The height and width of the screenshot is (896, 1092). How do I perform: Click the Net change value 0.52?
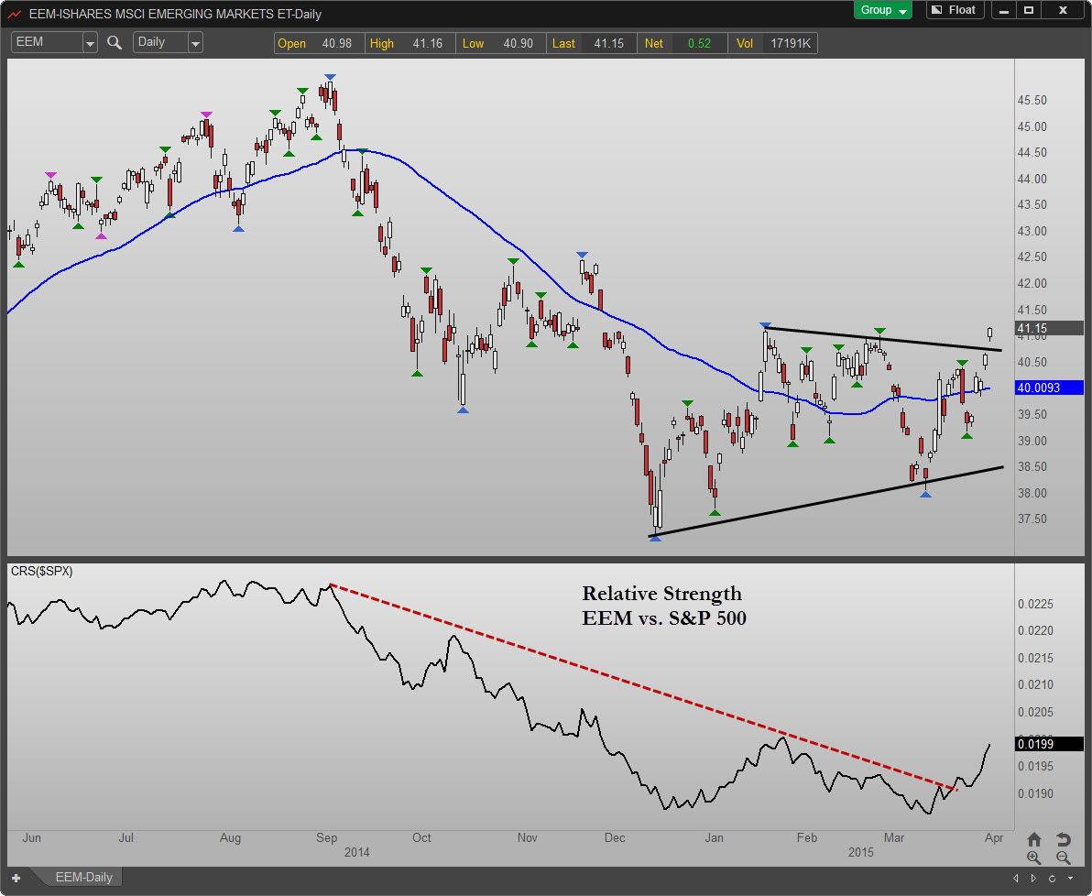699,43
